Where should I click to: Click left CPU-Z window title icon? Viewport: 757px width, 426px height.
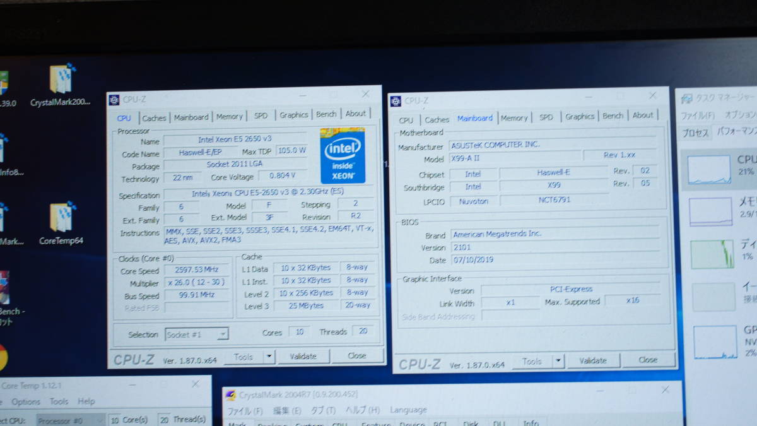pos(114,100)
